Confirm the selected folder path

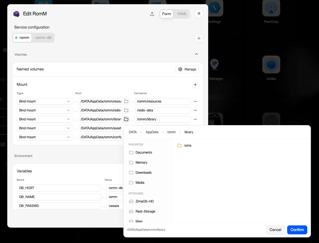[297, 230]
